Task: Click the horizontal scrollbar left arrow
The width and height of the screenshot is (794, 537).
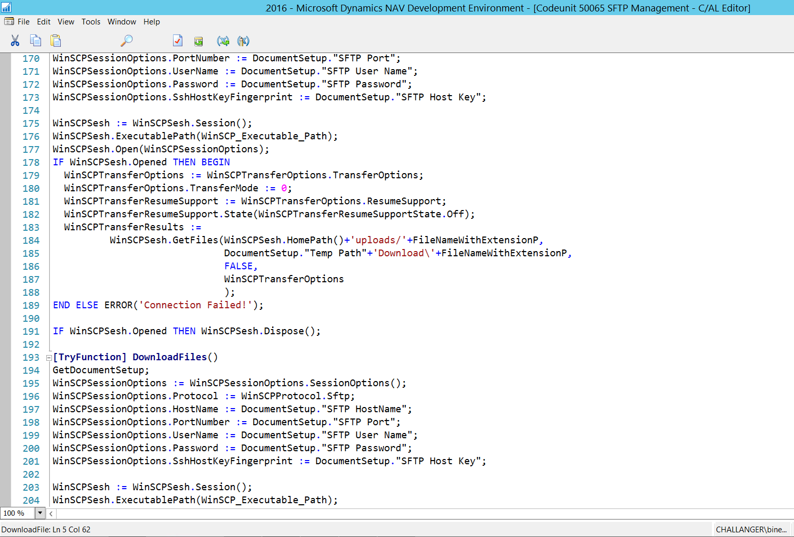Action: pos(50,513)
